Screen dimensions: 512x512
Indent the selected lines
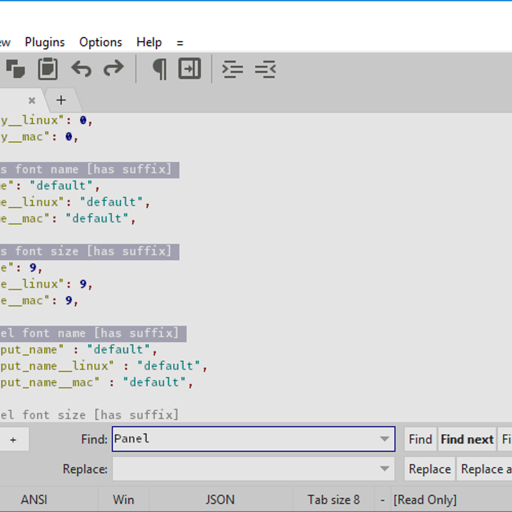233,69
